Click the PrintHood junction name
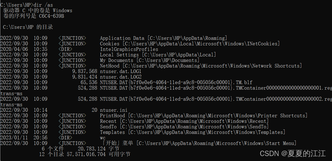The image size is (332, 161). pyautogui.click(x=113, y=115)
